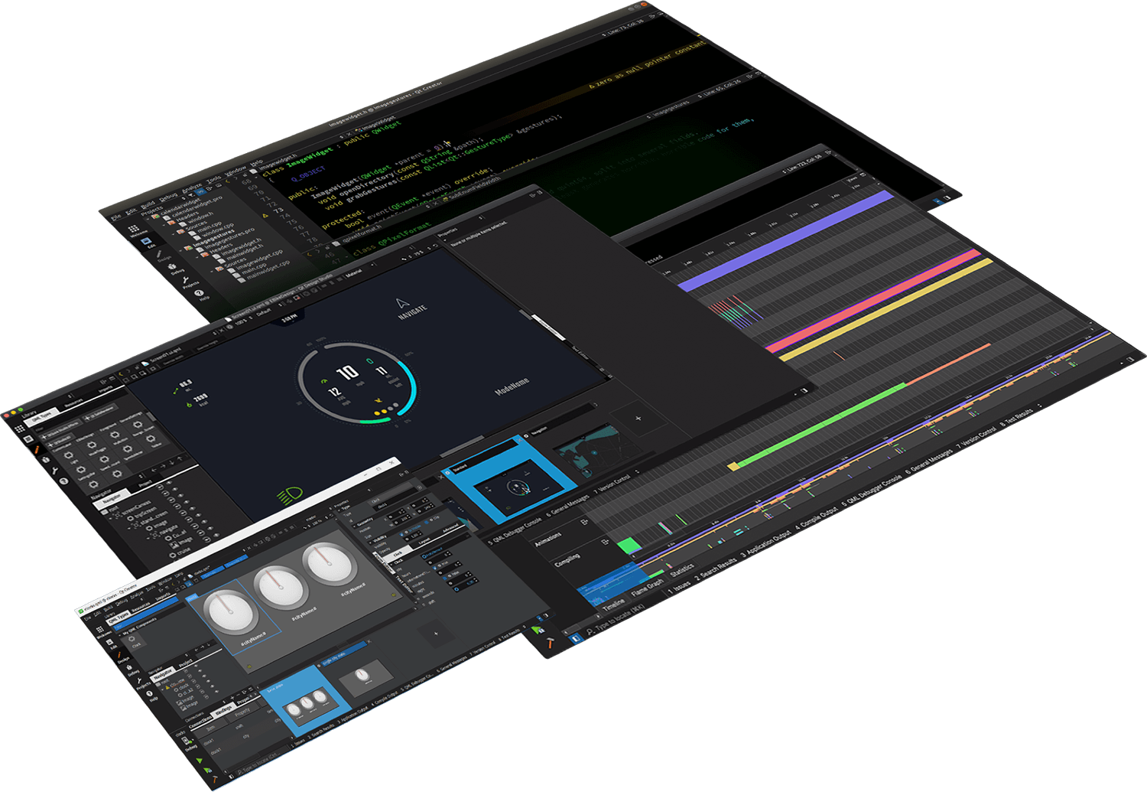Viewport: 1147px width, 792px height.
Task: Click the orange pencil Design icon in Design Studio
Action: point(37,450)
